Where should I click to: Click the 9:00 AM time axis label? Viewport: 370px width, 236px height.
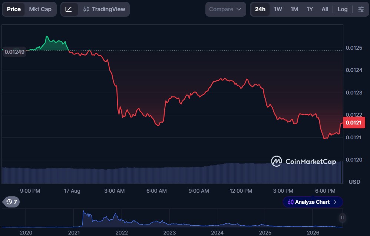pos(199,191)
